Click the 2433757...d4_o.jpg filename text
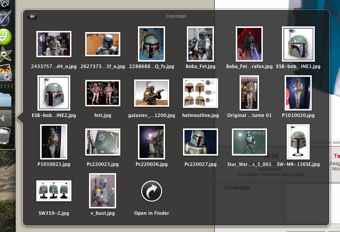This screenshot has height=232, width=340. tap(54, 67)
